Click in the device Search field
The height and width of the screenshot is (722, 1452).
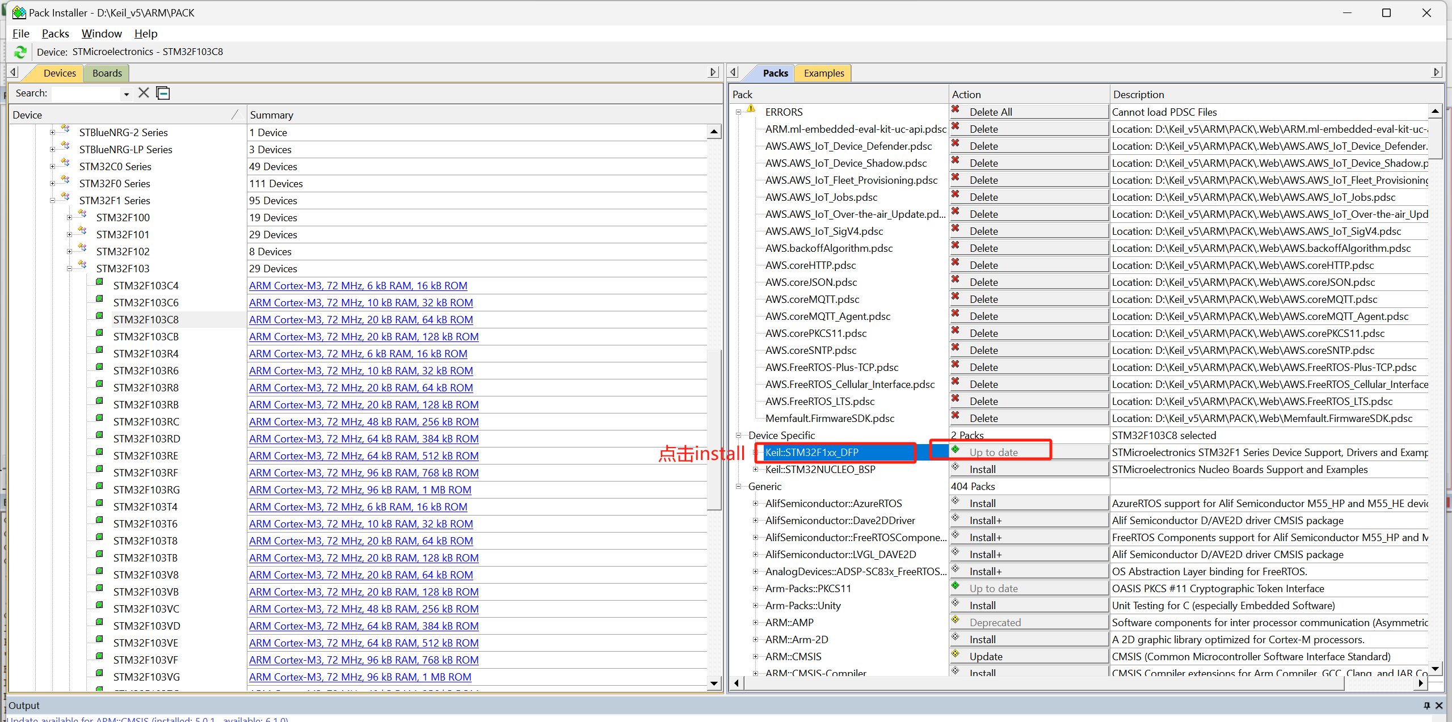tap(86, 94)
